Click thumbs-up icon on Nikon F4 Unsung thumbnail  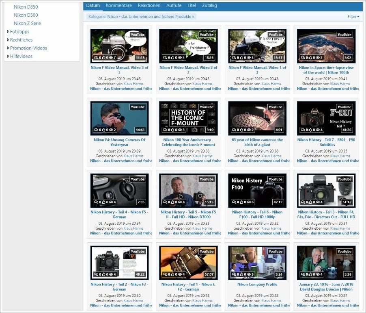pos(103,130)
